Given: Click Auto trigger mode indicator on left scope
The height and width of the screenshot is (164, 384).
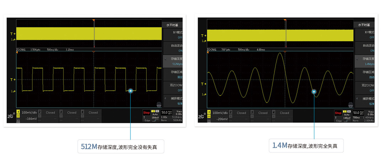Looking at the screenshot, I should 155,114.
